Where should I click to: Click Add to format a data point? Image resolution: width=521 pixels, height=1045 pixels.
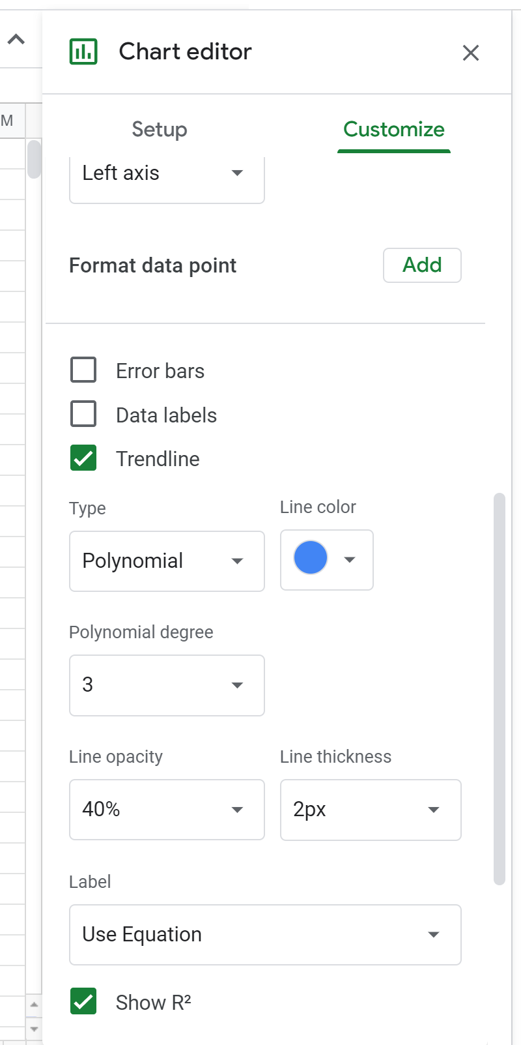[x=422, y=265]
